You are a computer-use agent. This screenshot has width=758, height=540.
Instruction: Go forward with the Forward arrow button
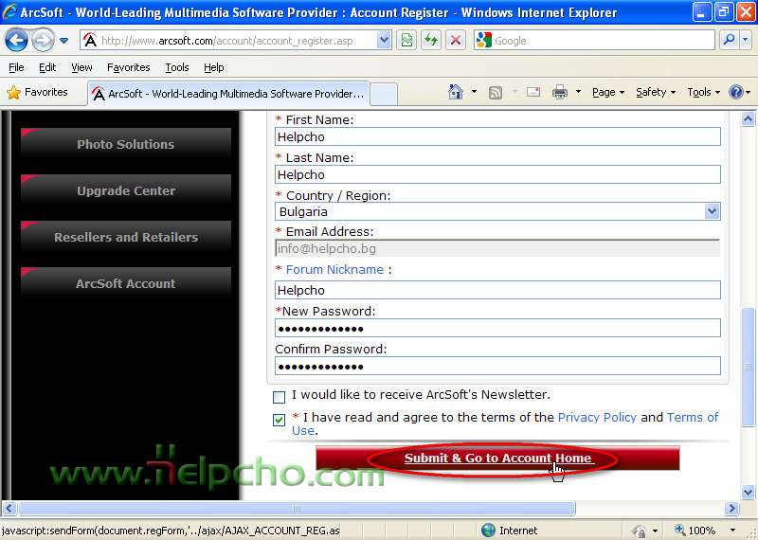coord(43,40)
